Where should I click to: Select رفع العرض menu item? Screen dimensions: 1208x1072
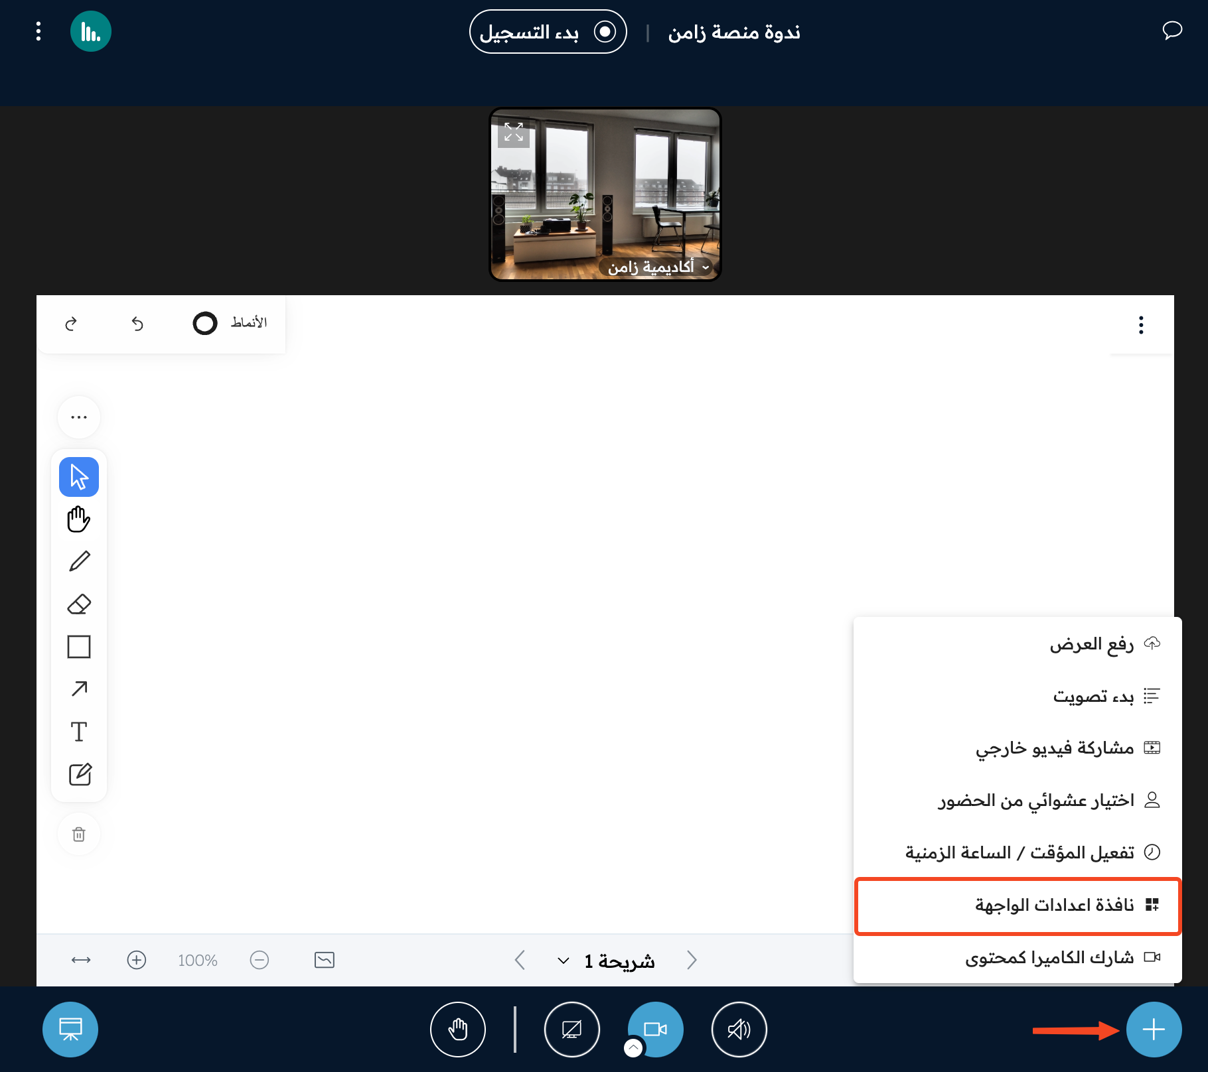1018,643
